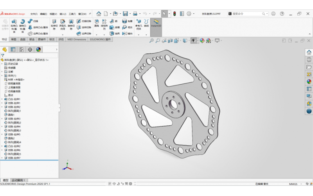
Task: Switch to the SOLIDWORKS 插件 tab
Action: click(100, 40)
